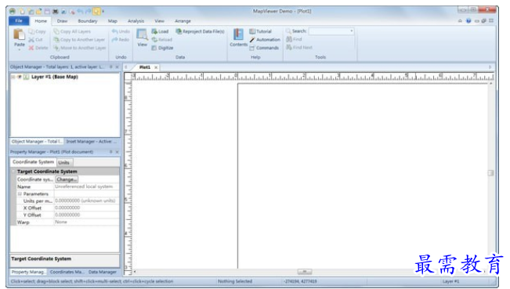This screenshot has width=510, height=289.
Task: Switch to the Arrange ribbon tab
Action: tap(183, 21)
